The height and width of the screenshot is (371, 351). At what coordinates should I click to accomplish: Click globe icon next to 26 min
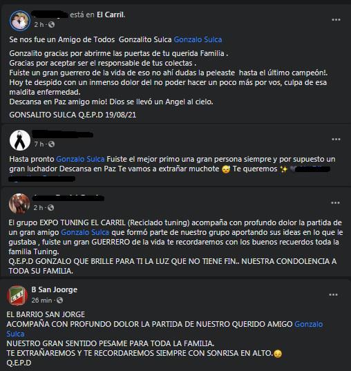click(59, 301)
